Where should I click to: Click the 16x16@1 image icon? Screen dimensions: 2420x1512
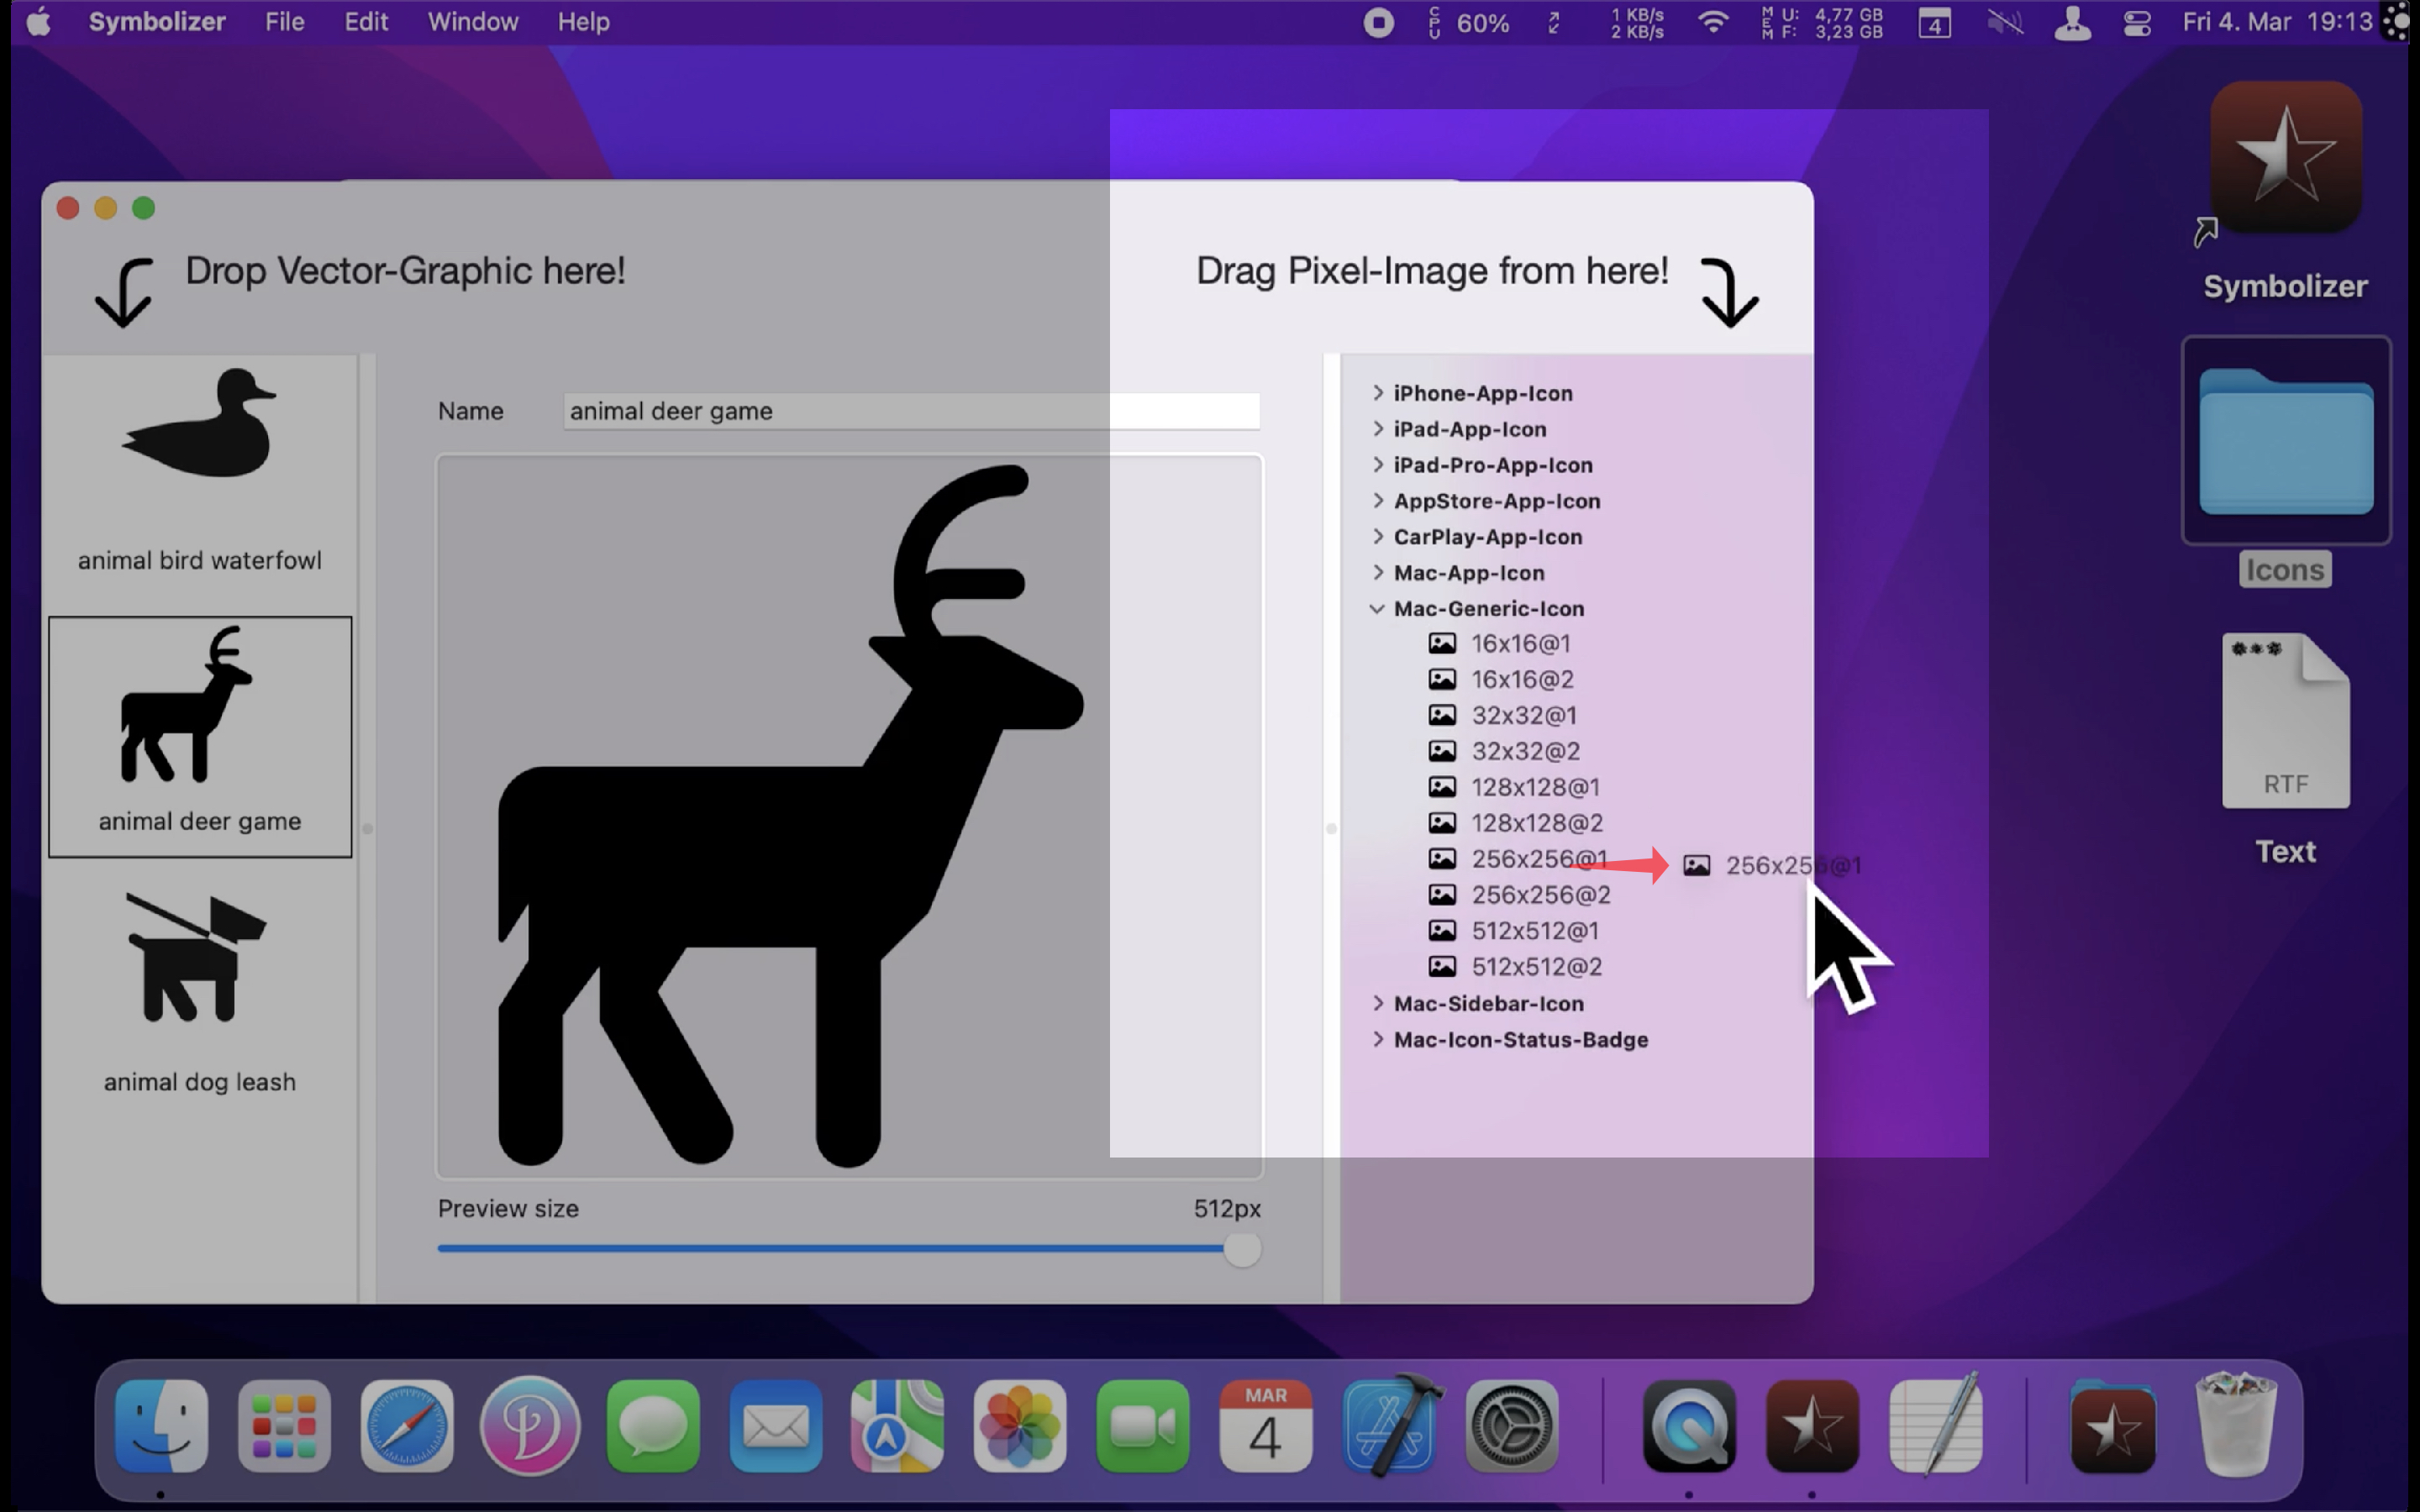[x=1441, y=644]
